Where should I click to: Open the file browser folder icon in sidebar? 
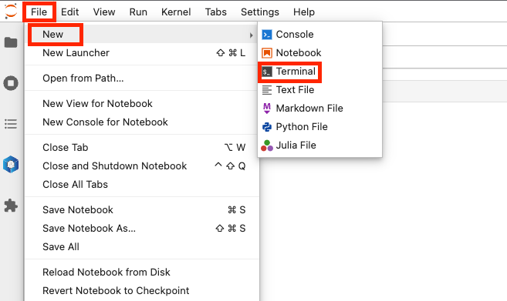[11, 42]
